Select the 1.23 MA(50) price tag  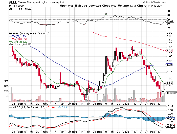[169, 65]
